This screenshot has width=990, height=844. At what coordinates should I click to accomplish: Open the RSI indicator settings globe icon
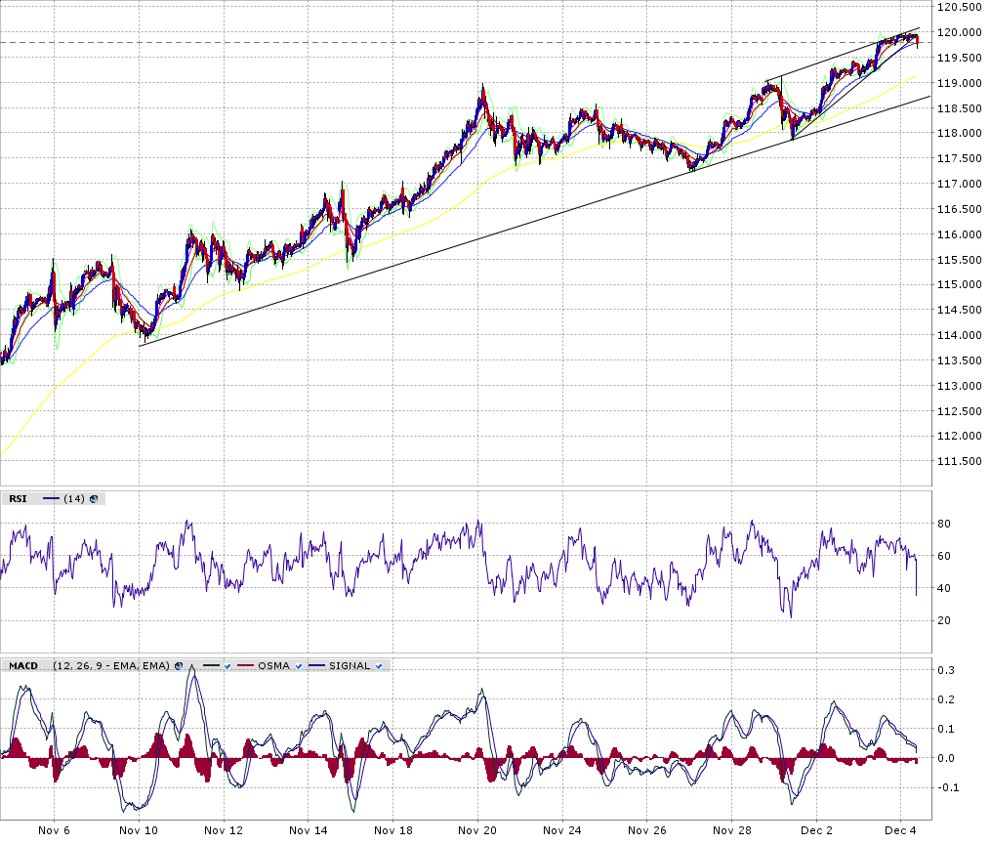[94, 499]
